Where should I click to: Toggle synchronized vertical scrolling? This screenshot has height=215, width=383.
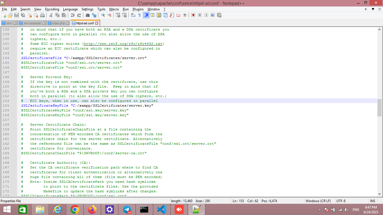pos(118,15)
